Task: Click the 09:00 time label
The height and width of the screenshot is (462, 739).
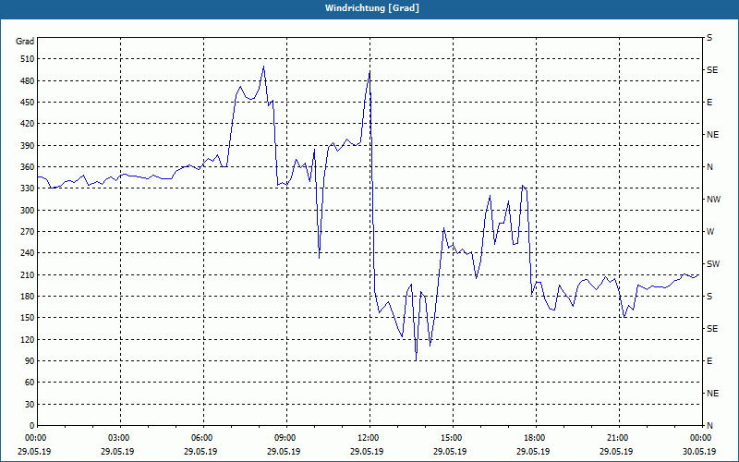Action: click(286, 438)
